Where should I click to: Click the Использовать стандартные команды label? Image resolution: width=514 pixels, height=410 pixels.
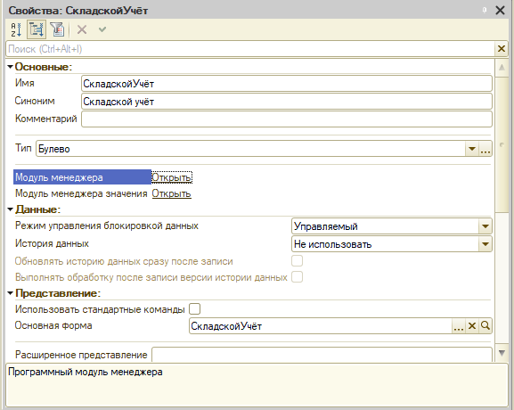pos(100,309)
